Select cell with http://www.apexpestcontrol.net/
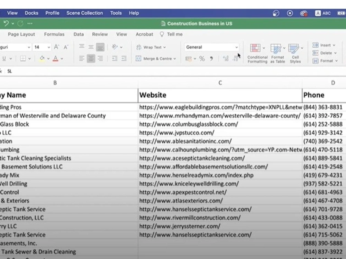 click(x=220, y=192)
